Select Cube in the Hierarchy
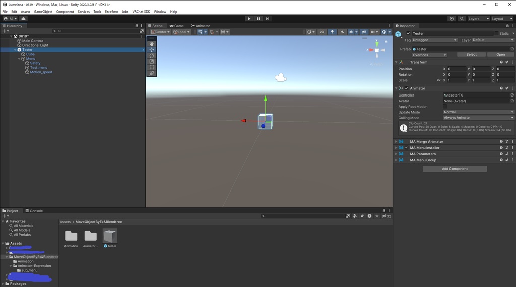The height and width of the screenshot is (287, 516). (30, 54)
